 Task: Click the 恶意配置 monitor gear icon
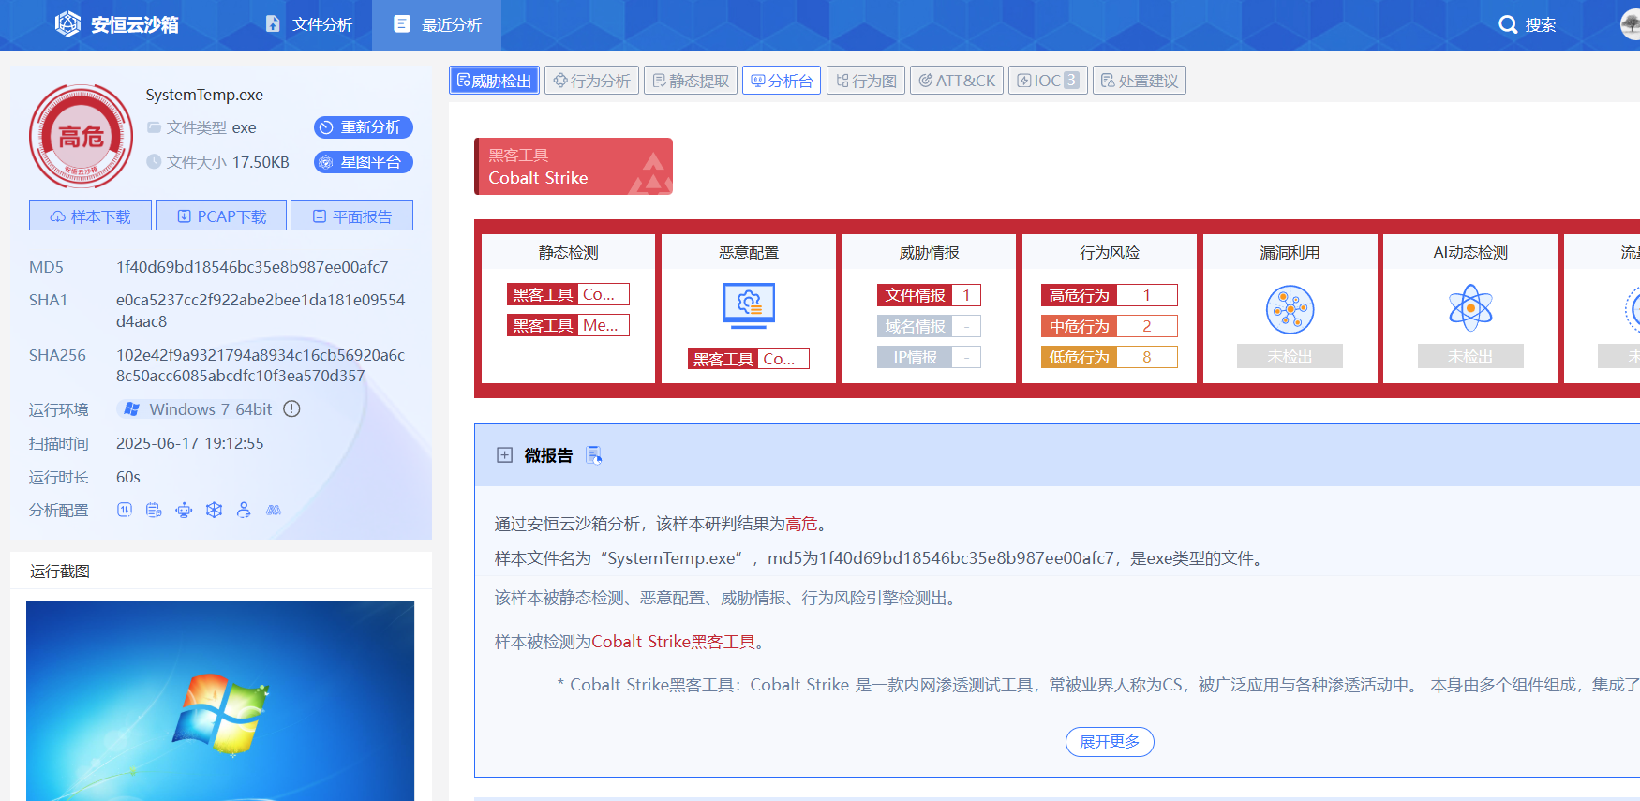point(749,305)
